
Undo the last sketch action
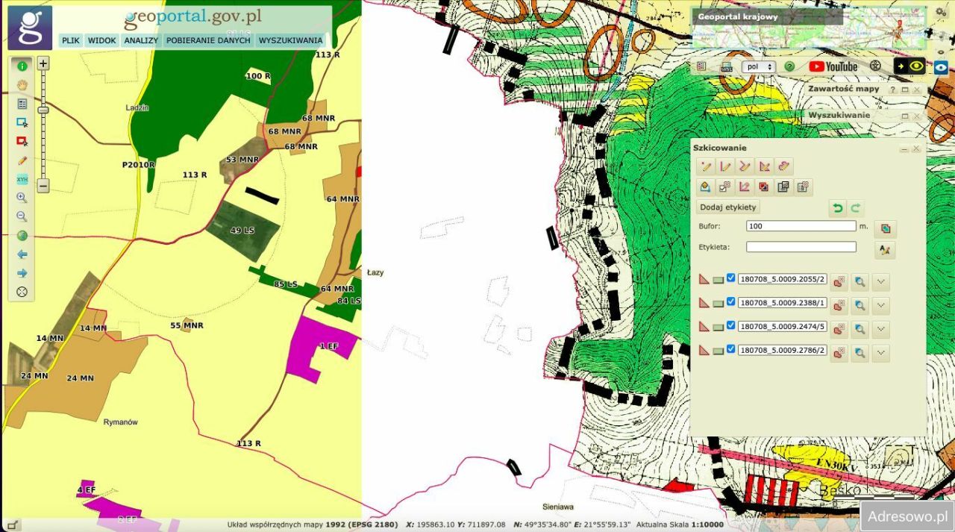point(838,208)
